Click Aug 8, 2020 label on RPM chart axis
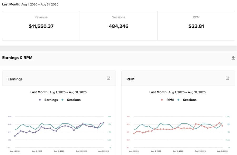 coord(156,151)
